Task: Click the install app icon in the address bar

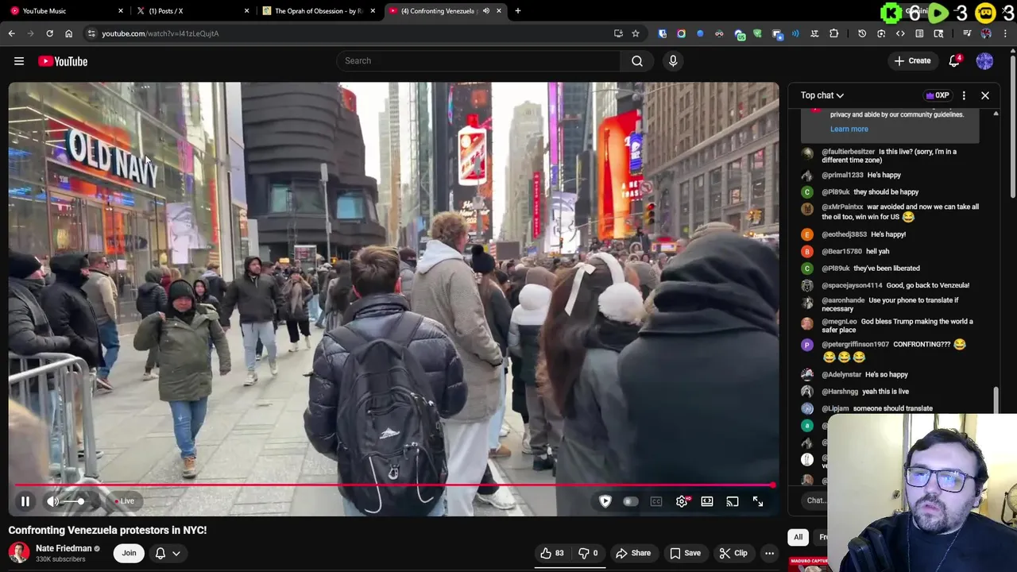Action: point(618,33)
